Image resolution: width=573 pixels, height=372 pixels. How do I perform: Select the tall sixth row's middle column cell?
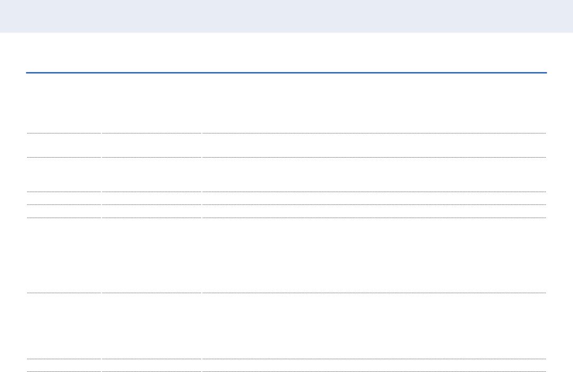pos(152,255)
